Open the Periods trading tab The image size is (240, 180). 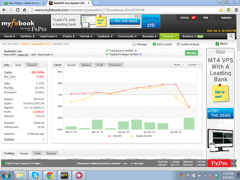pos(24,154)
